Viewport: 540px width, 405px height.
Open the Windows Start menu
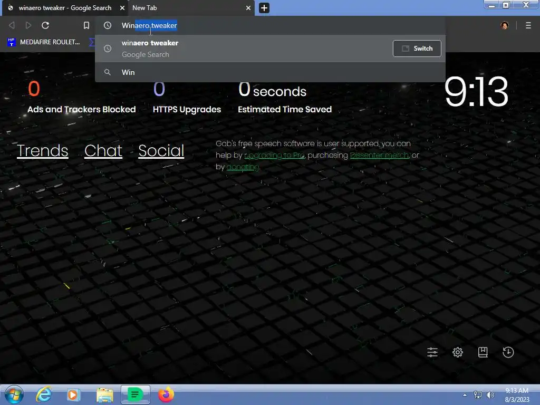[14, 394]
